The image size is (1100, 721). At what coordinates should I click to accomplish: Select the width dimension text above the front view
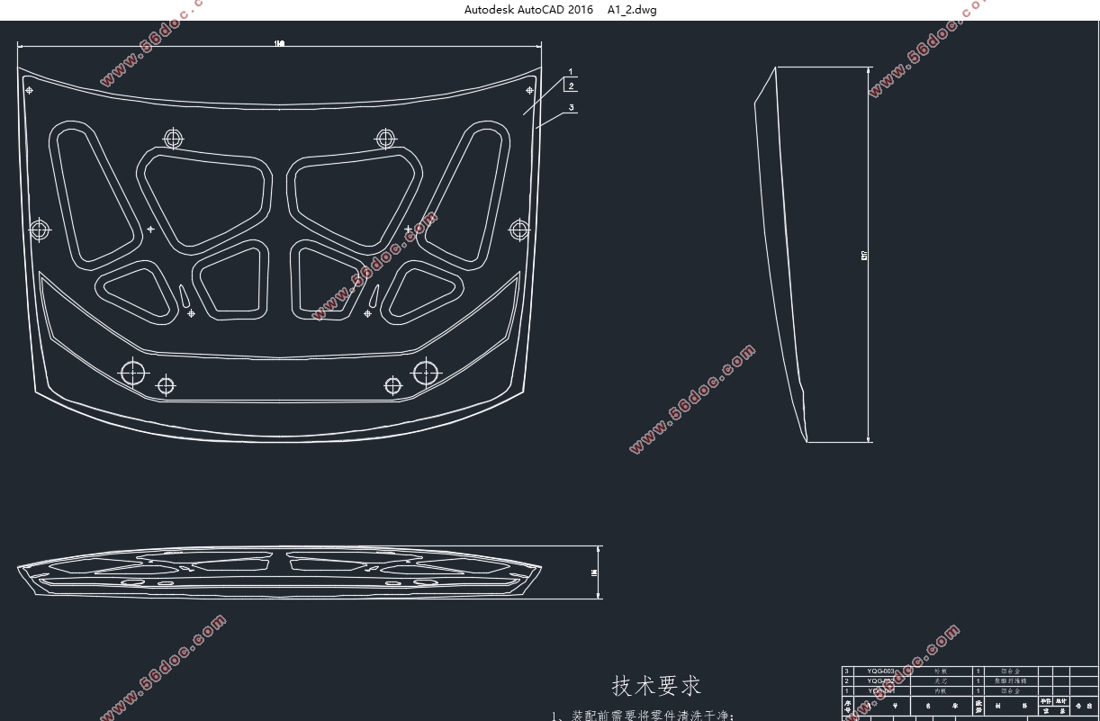click(279, 43)
